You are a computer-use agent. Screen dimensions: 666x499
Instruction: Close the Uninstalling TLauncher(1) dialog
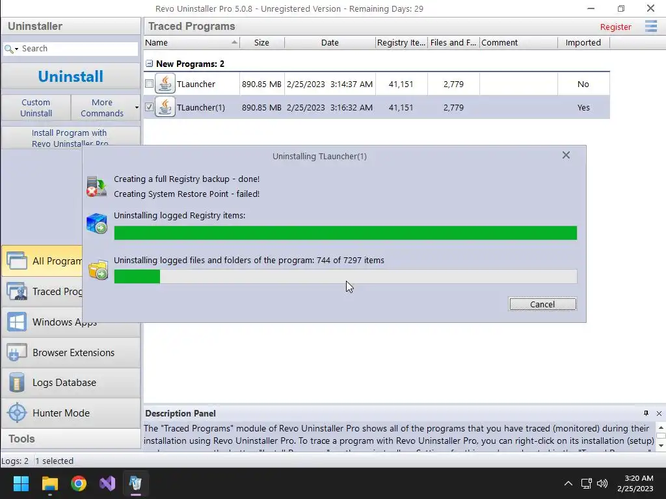(566, 155)
